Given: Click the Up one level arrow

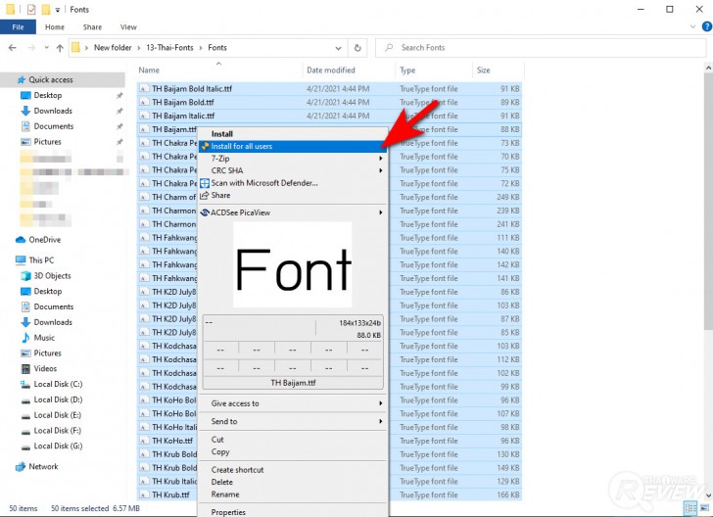Looking at the screenshot, I should (x=60, y=48).
